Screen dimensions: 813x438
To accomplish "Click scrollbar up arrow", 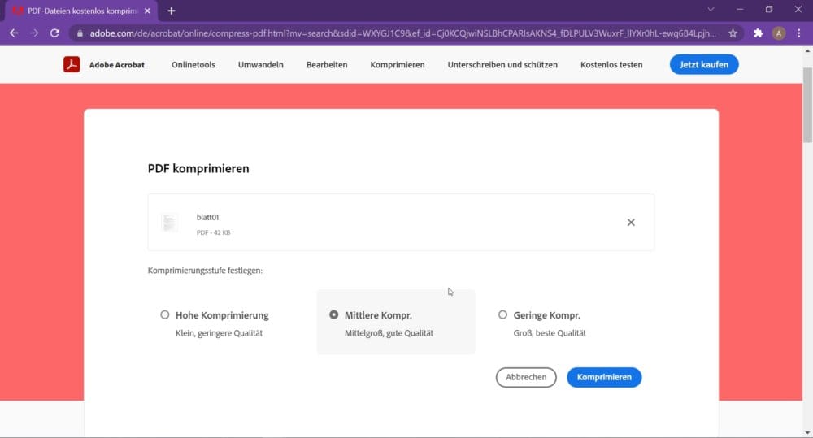I will coord(807,51).
